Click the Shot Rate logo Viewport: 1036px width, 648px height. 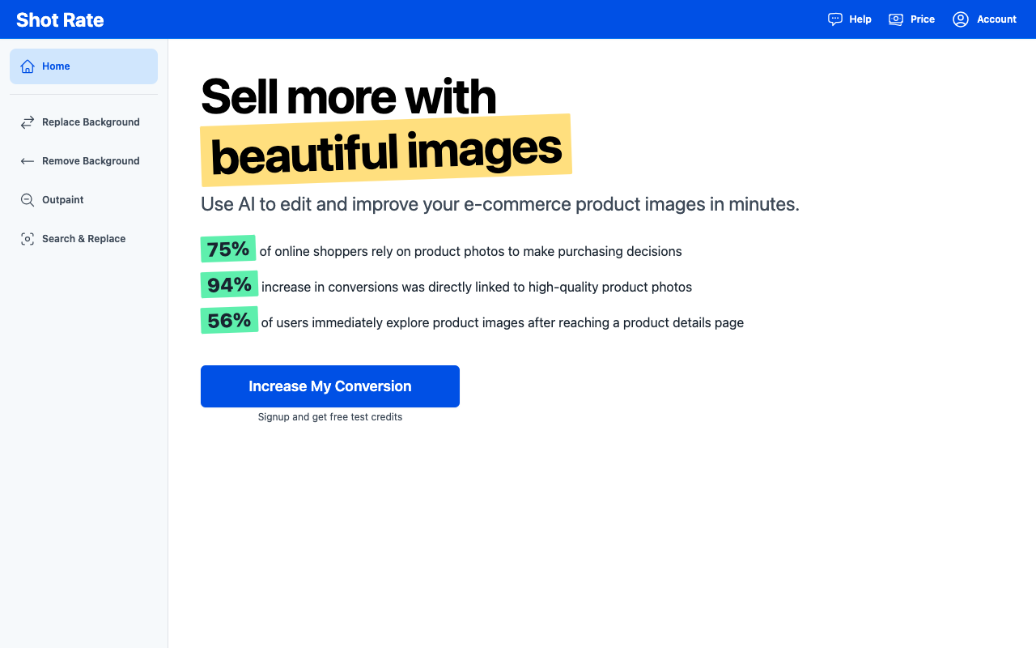[x=60, y=19]
